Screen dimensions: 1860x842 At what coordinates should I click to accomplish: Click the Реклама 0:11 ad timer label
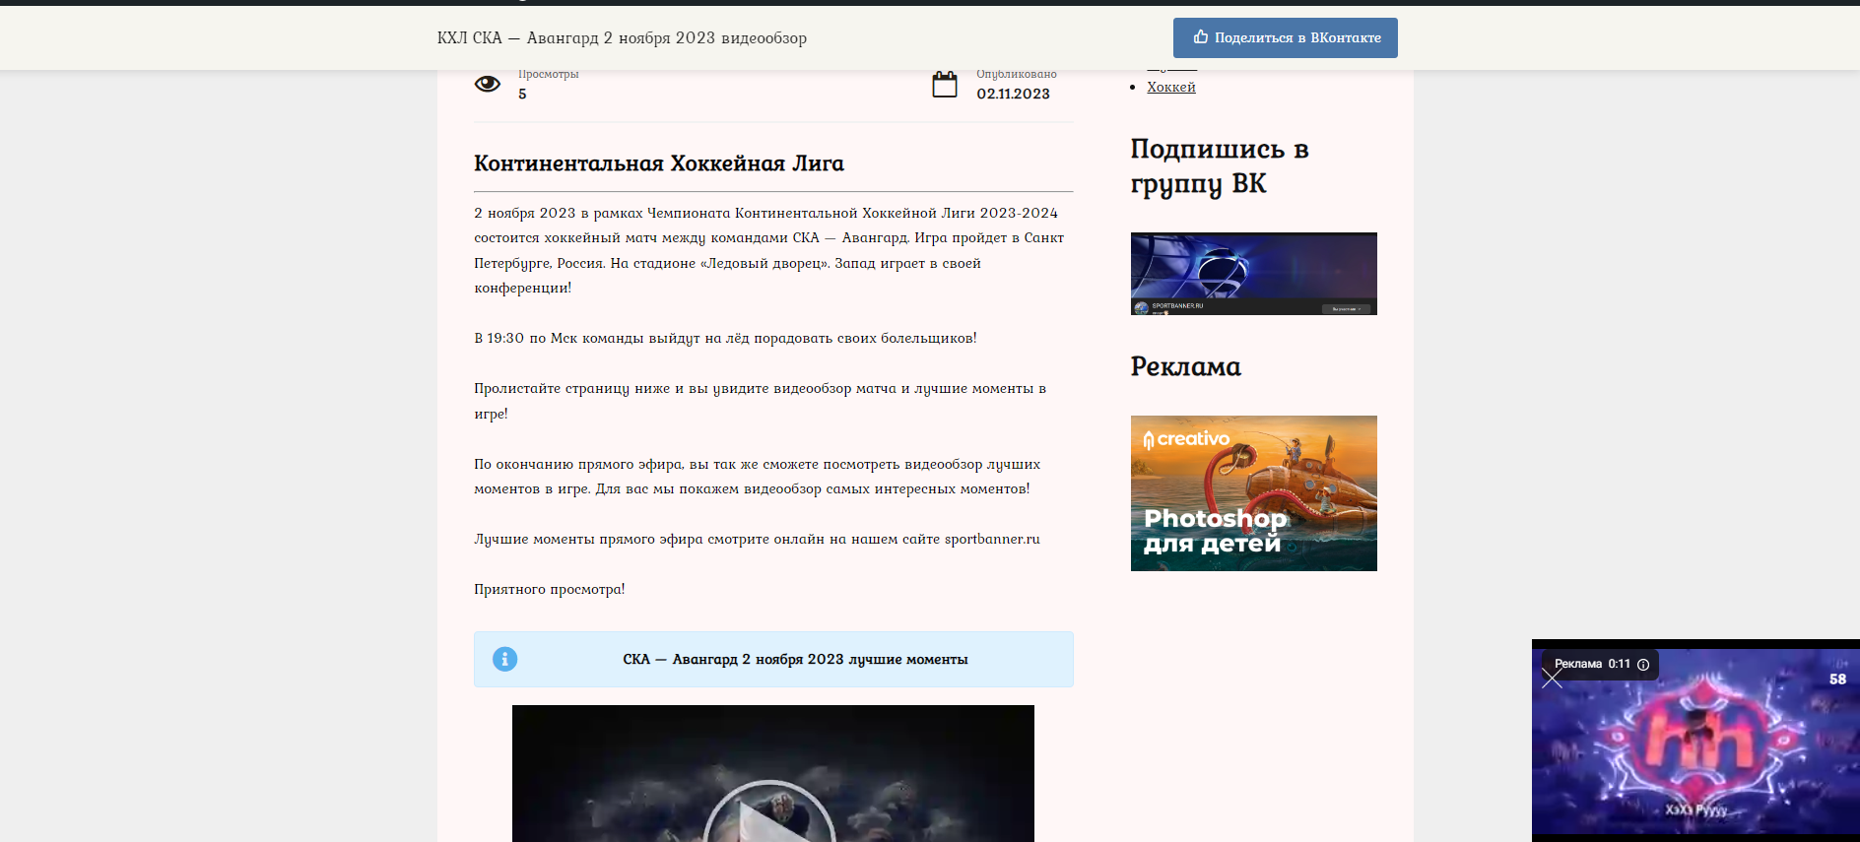1592,664
